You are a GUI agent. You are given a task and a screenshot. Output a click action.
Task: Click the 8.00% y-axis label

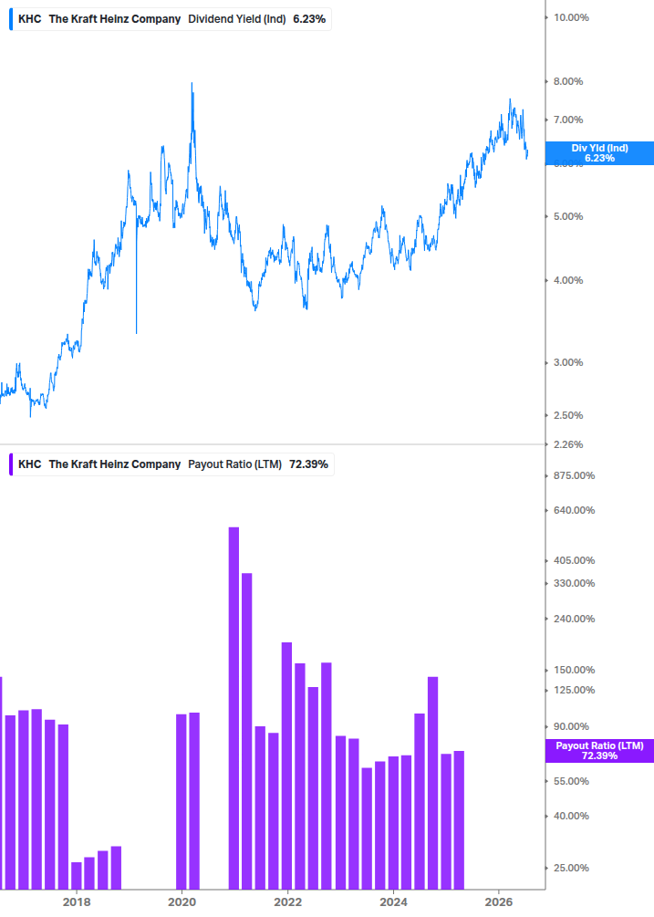[568, 81]
